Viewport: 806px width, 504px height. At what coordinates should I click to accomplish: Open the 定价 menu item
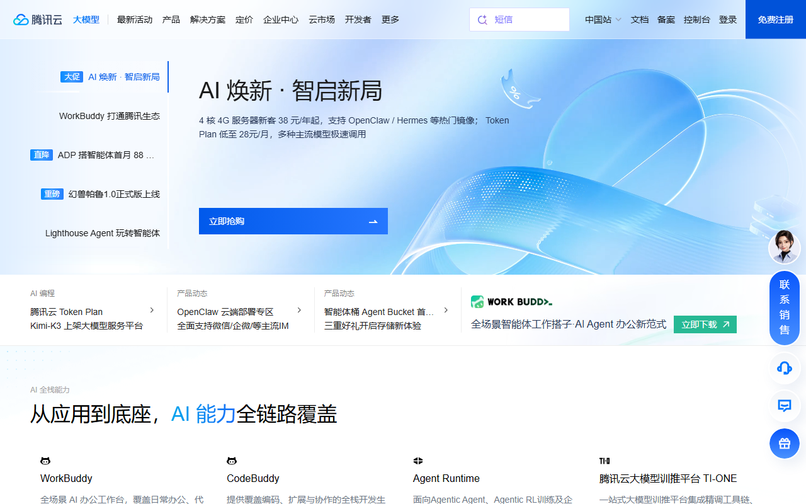tap(244, 20)
